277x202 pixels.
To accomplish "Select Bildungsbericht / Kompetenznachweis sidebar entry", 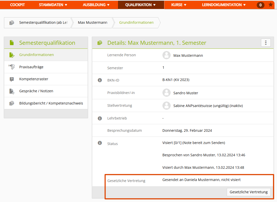I will point(51,103).
